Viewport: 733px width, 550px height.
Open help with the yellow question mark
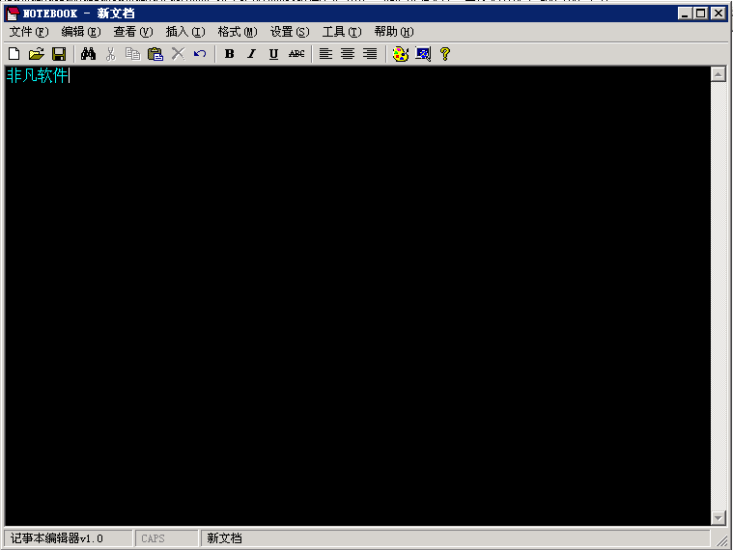(x=445, y=54)
